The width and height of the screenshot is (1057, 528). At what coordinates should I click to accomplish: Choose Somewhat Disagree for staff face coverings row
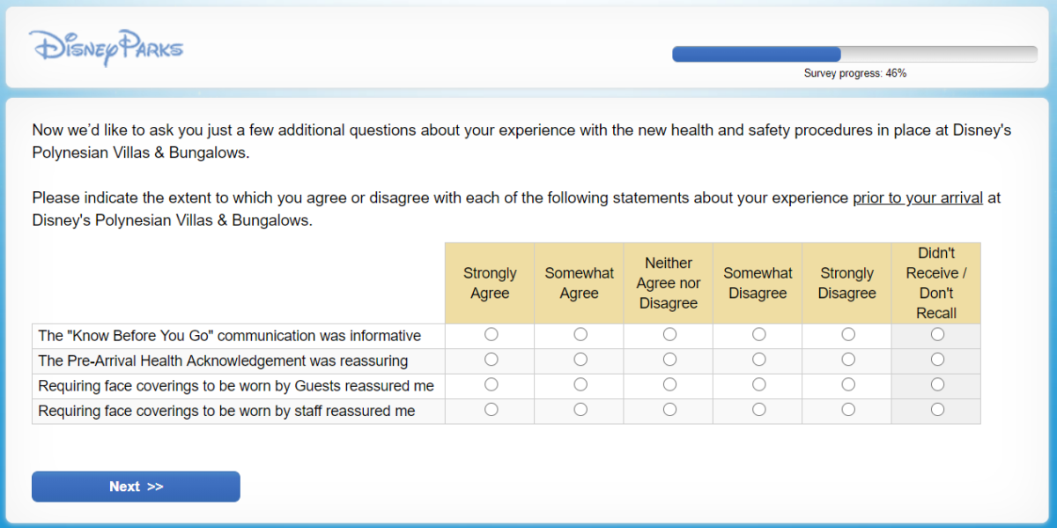(758, 410)
